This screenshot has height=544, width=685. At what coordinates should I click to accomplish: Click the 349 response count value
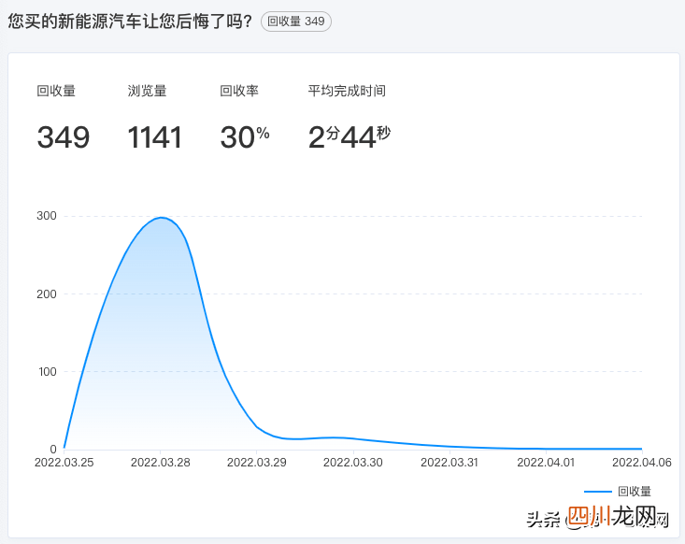64,137
